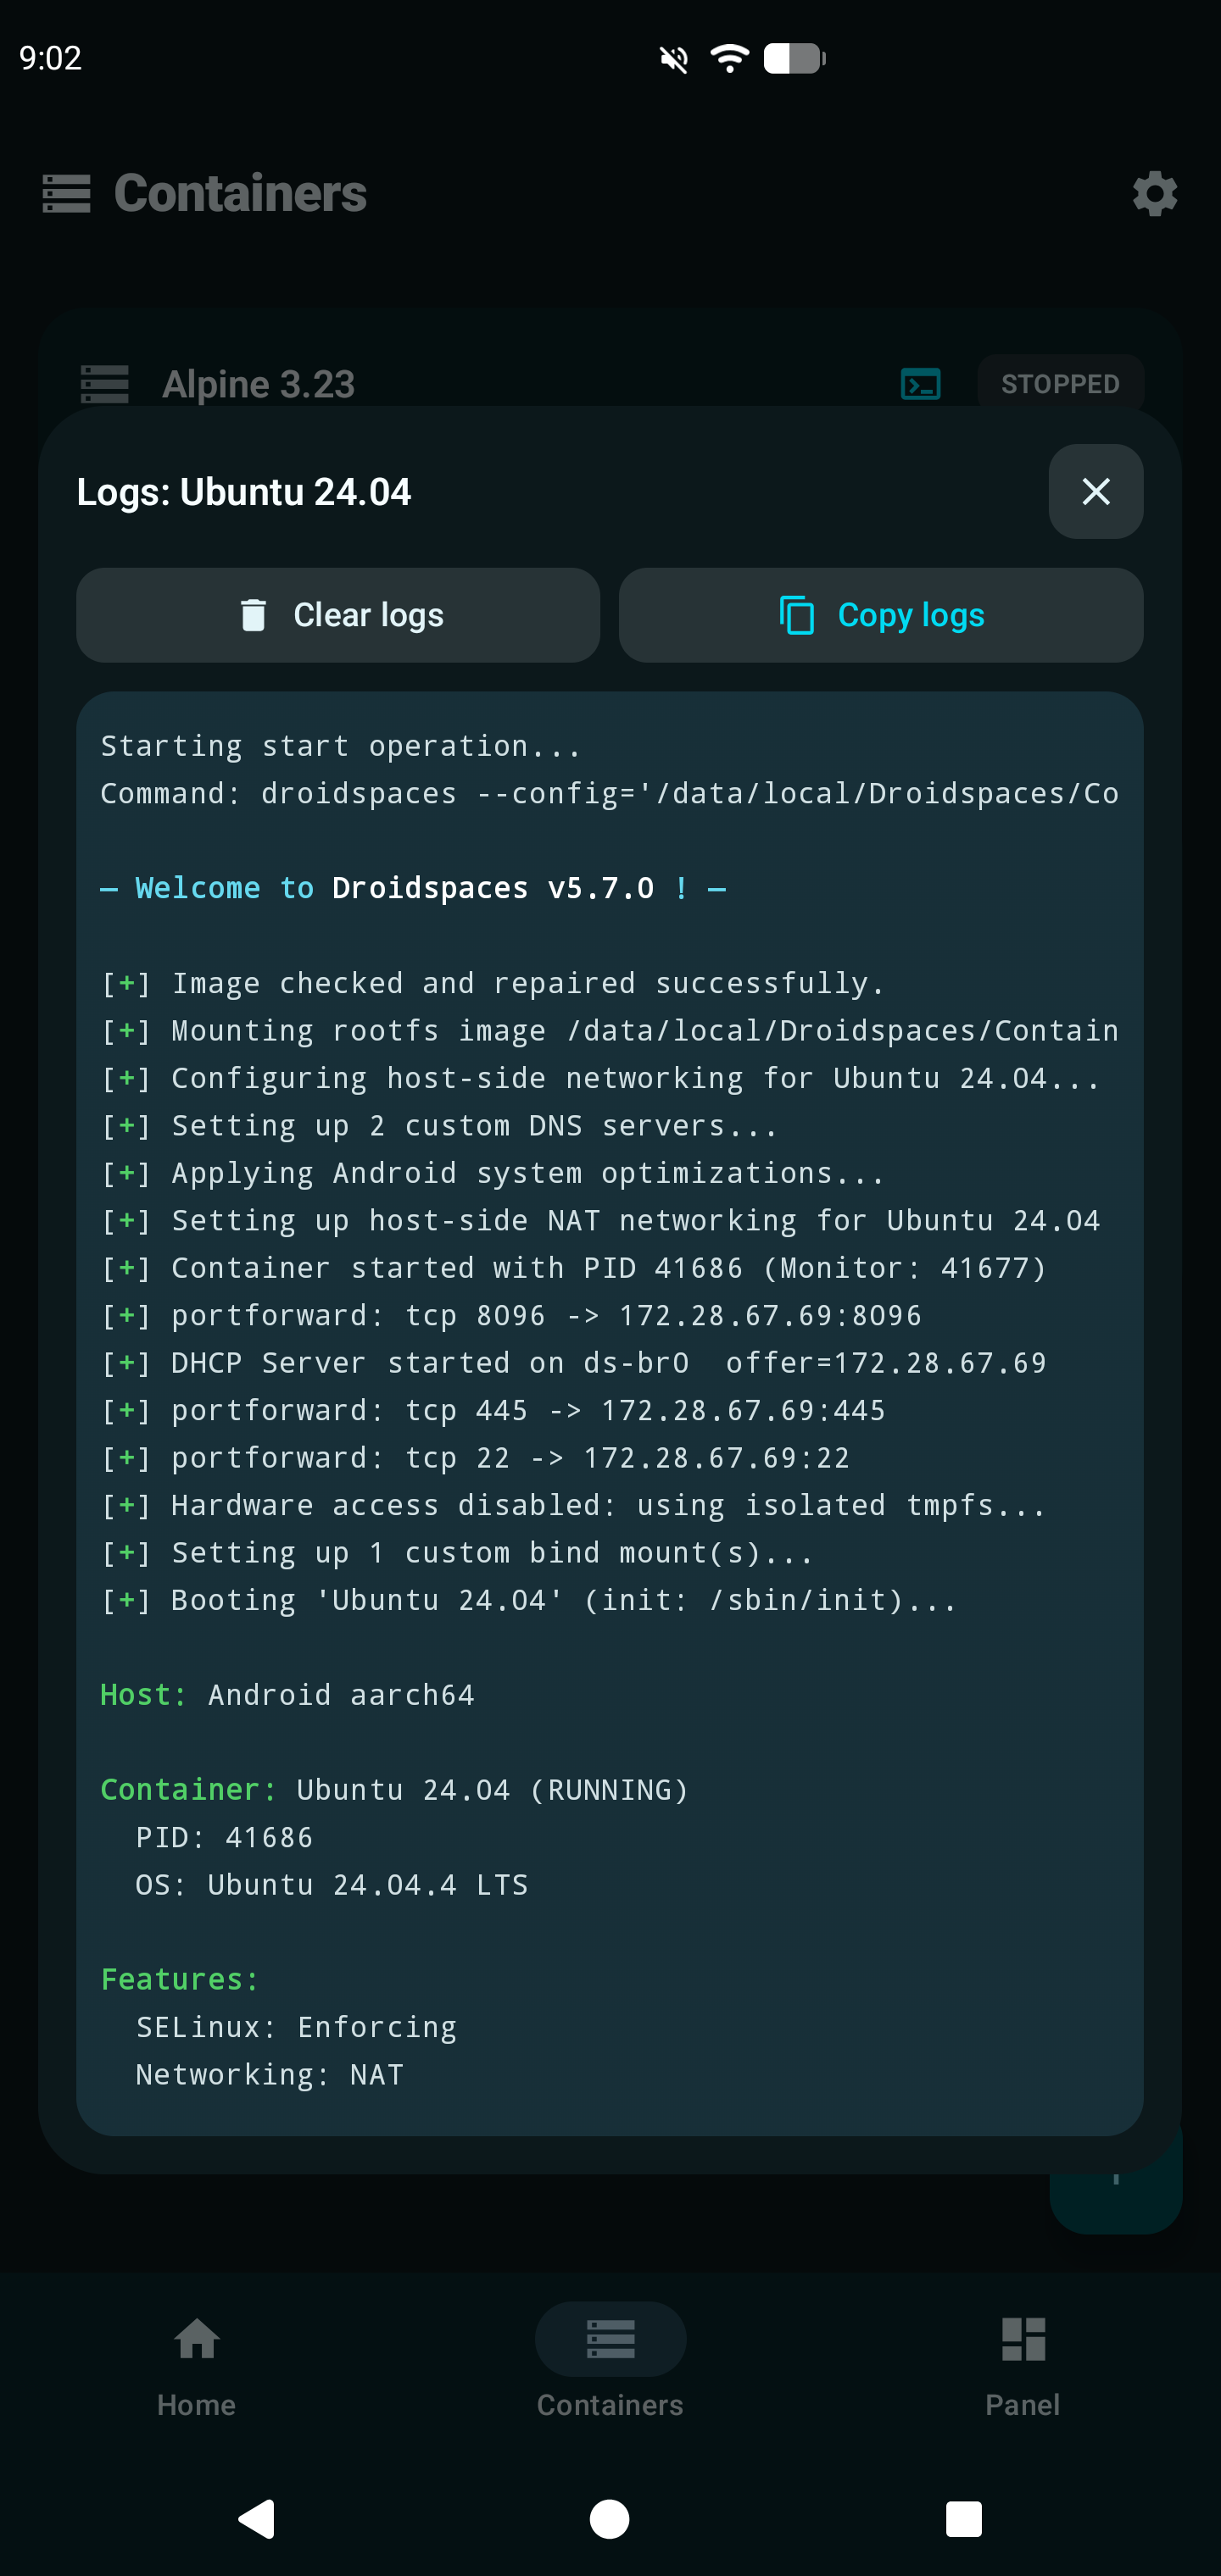Tap the Wi-Fi status icon

pos(729,59)
